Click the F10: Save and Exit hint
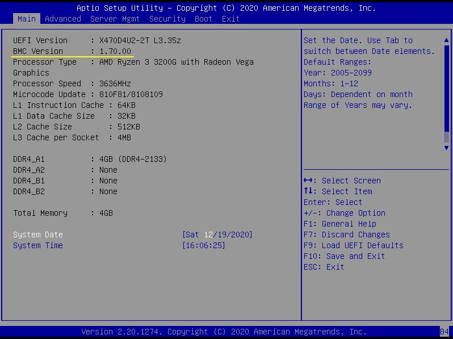The width and height of the screenshot is (453, 339). coord(345,256)
